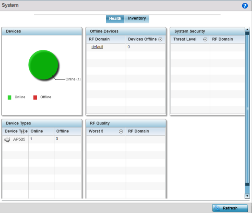Click the red Offline legend swatch

[x=35, y=97]
